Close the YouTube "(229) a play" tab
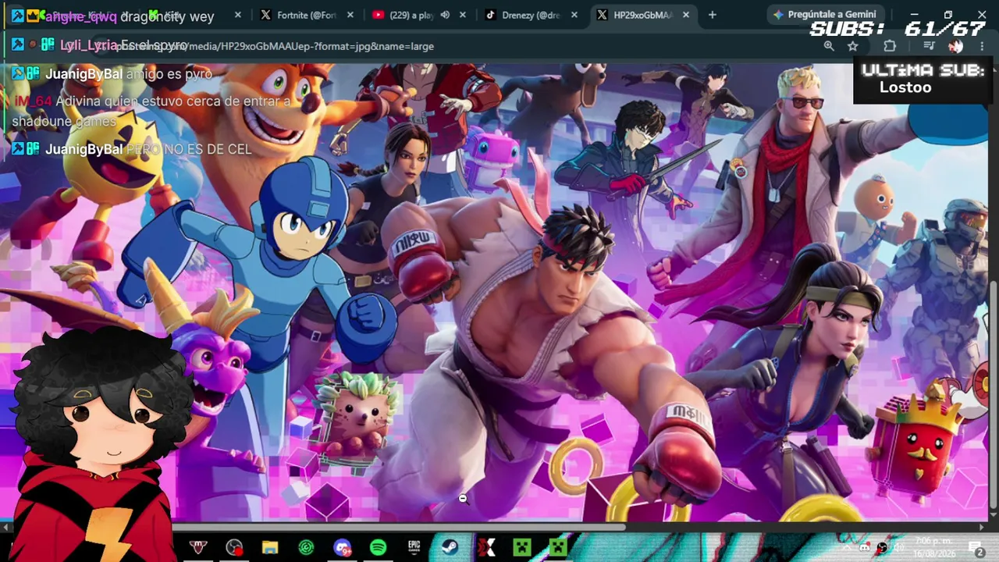 point(463,15)
